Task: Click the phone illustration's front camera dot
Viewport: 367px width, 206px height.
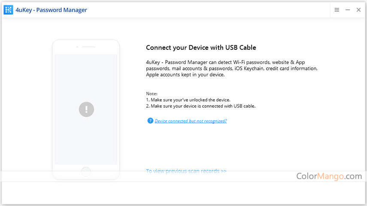Action: click(x=77, y=47)
